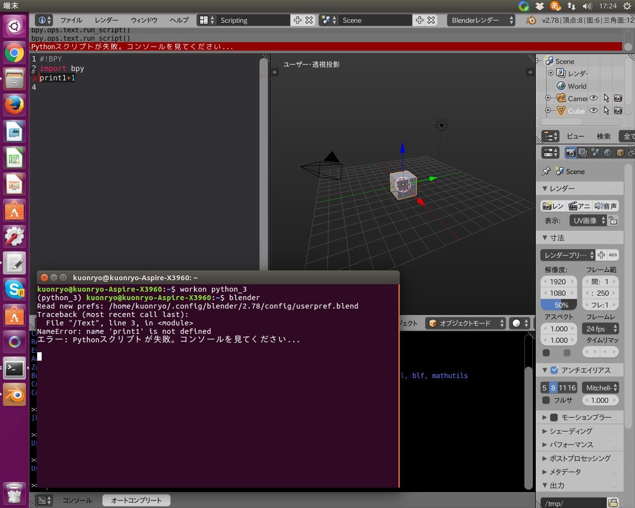Open the outliner ビュー menu

tap(575, 136)
